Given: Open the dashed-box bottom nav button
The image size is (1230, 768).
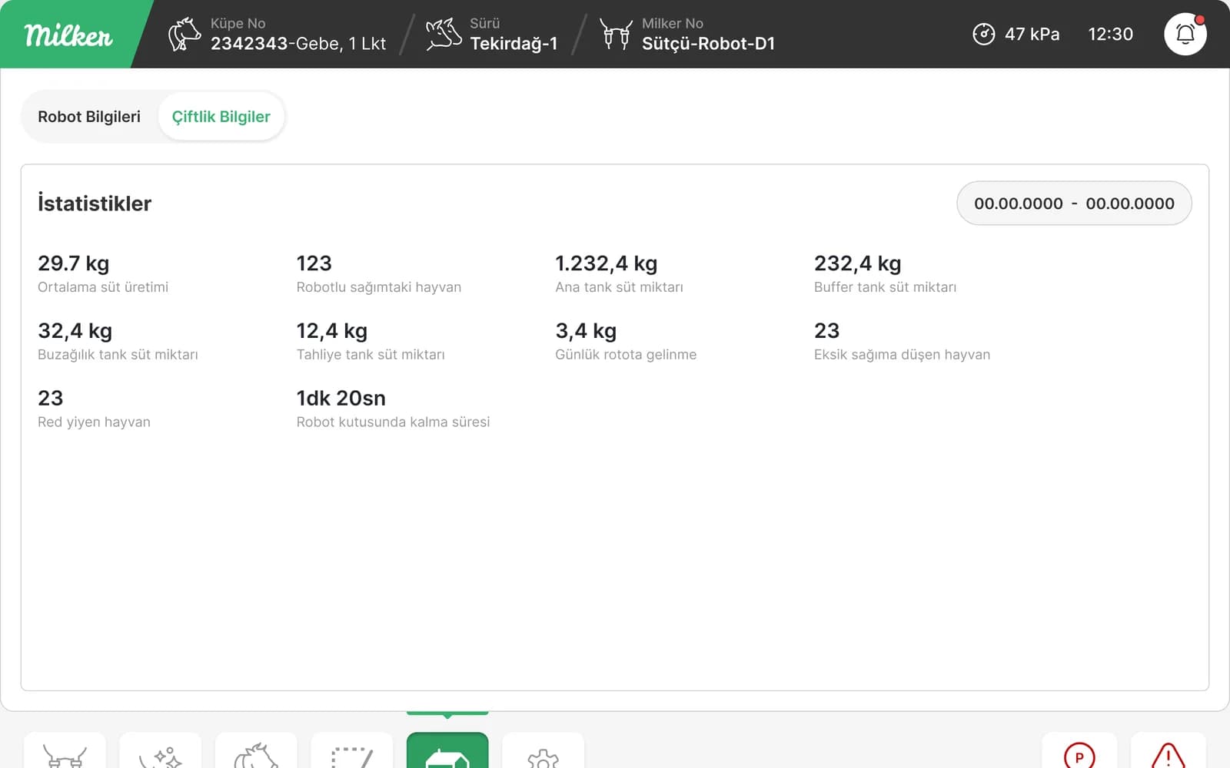Looking at the screenshot, I should click(x=351, y=750).
